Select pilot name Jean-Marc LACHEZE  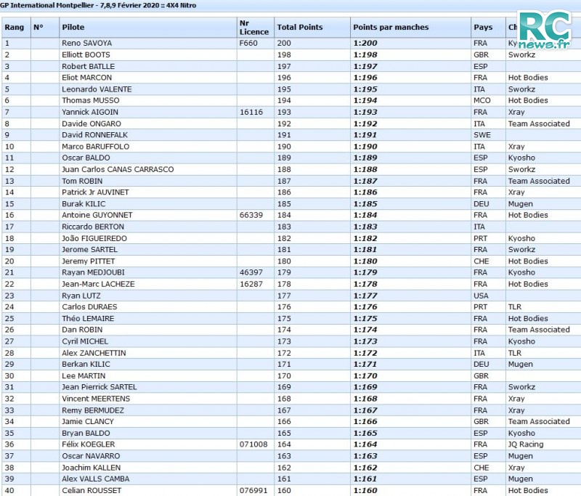tap(98, 285)
